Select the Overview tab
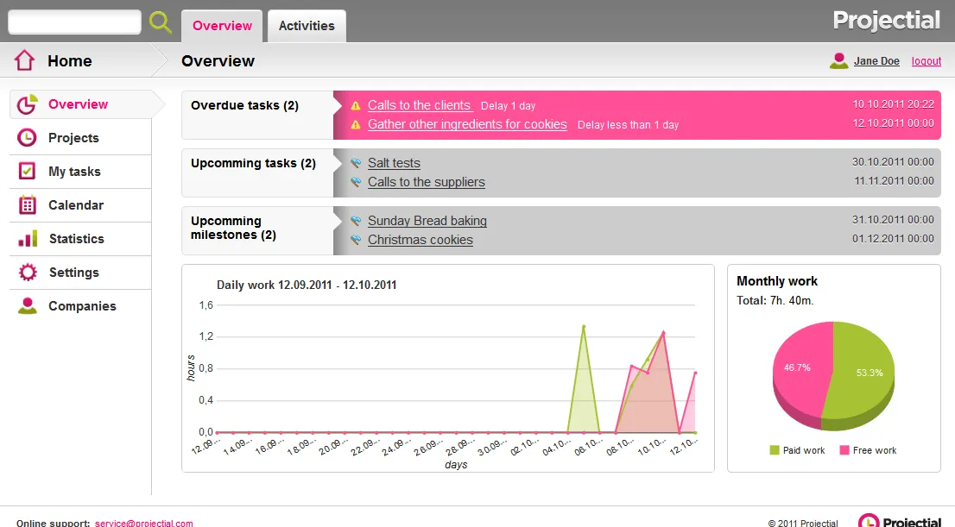This screenshot has height=527, width=955. pyautogui.click(x=221, y=26)
